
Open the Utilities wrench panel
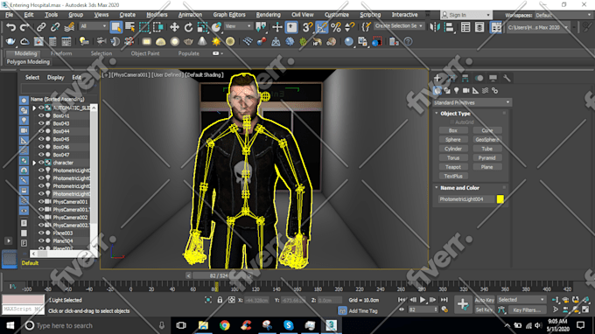[507, 78]
